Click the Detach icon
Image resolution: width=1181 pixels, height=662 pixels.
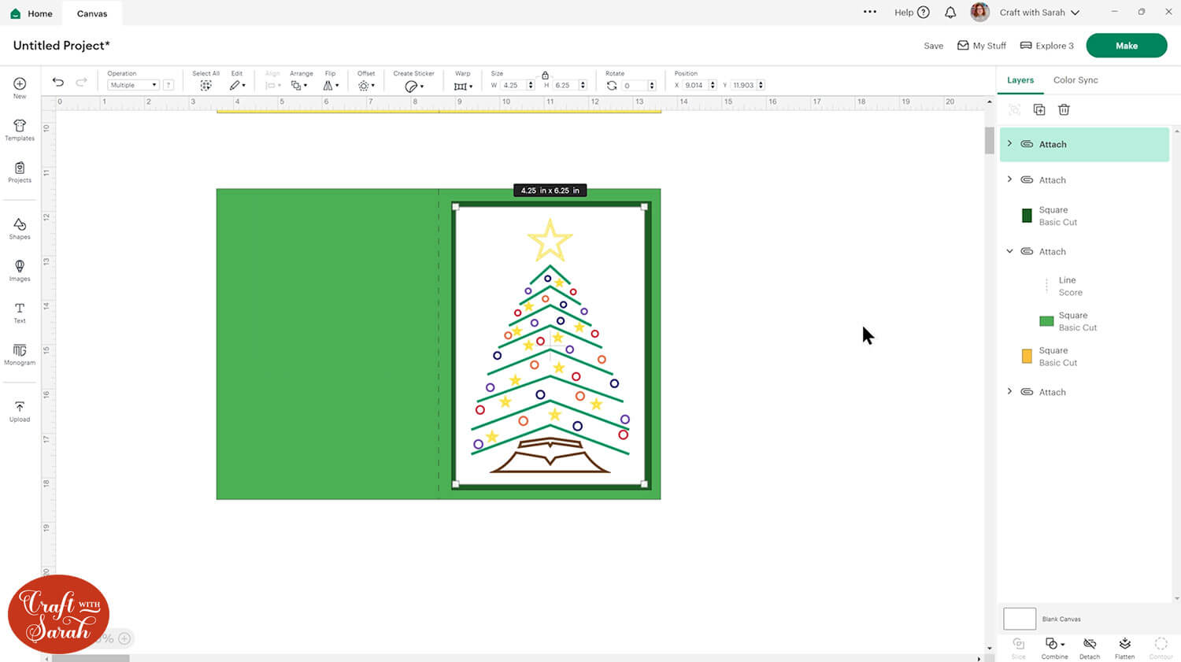[x=1090, y=647]
